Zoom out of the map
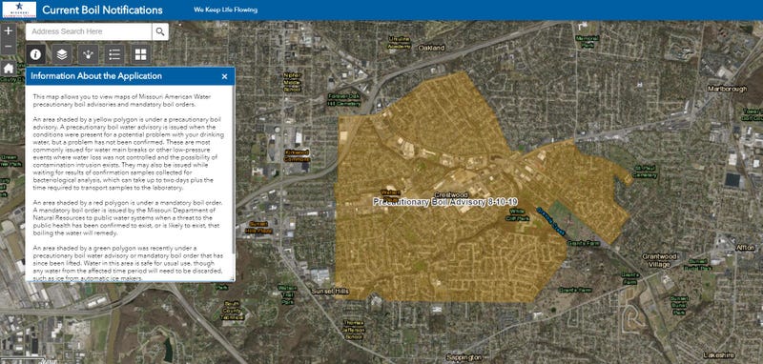The height and width of the screenshot is (364, 763). tap(9, 47)
